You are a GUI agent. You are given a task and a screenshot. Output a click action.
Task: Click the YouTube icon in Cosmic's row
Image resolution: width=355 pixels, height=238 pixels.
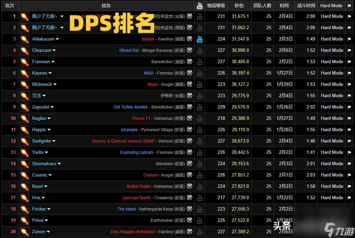click(200, 175)
